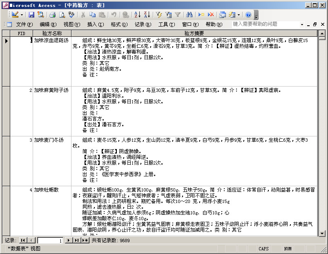
Task: Click the New Object icon
Action: pos(232,14)
